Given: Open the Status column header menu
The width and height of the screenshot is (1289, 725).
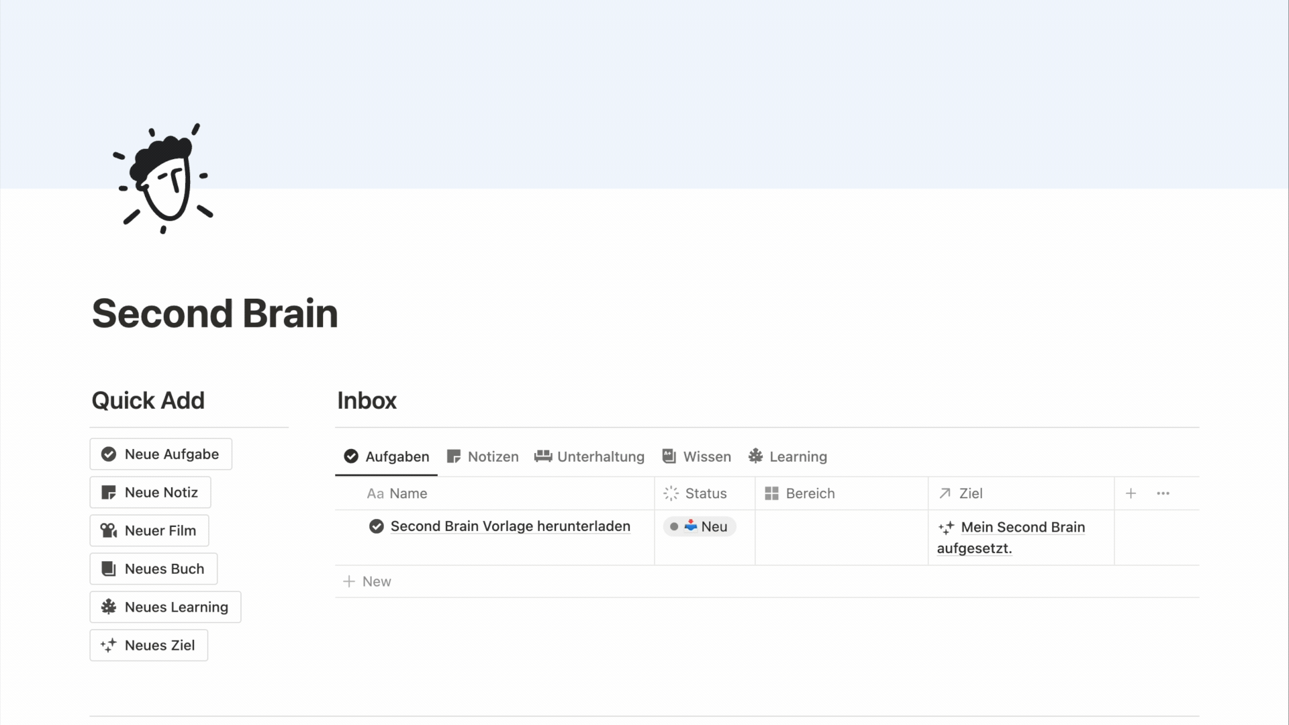Looking at the screenshot, I should (x=704, y=493).
